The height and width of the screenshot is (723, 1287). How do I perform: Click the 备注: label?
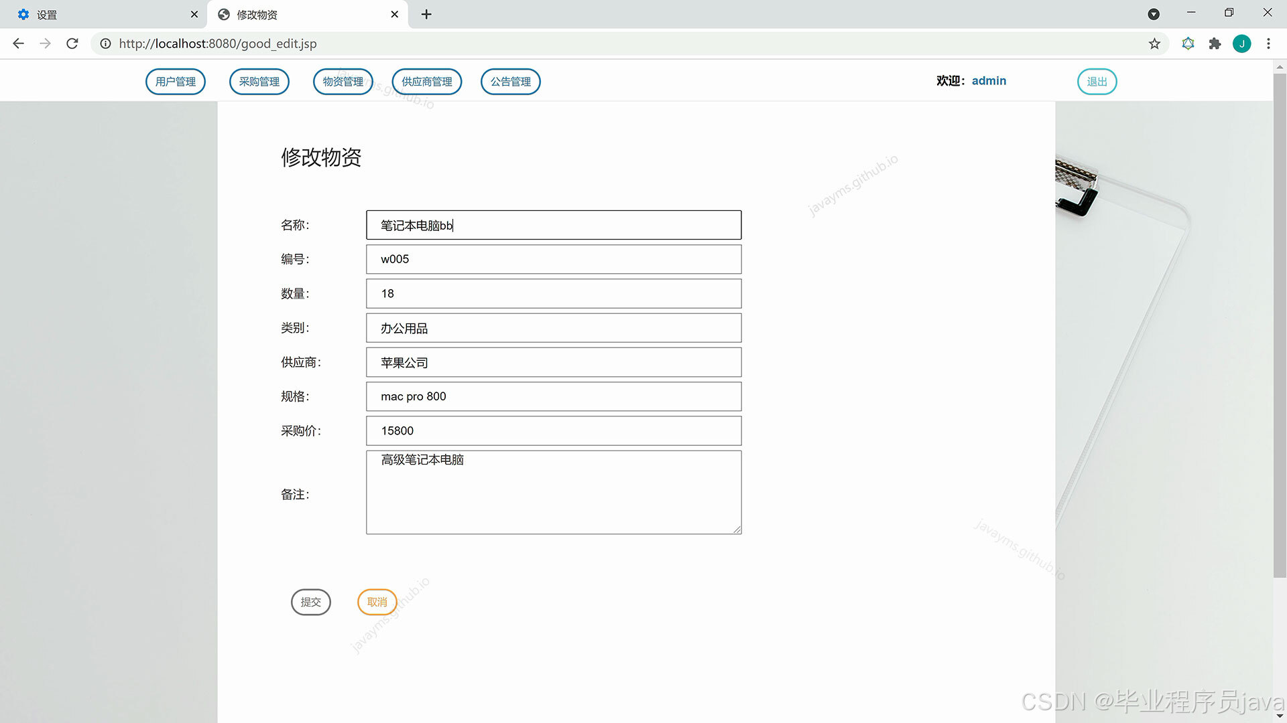295,495
